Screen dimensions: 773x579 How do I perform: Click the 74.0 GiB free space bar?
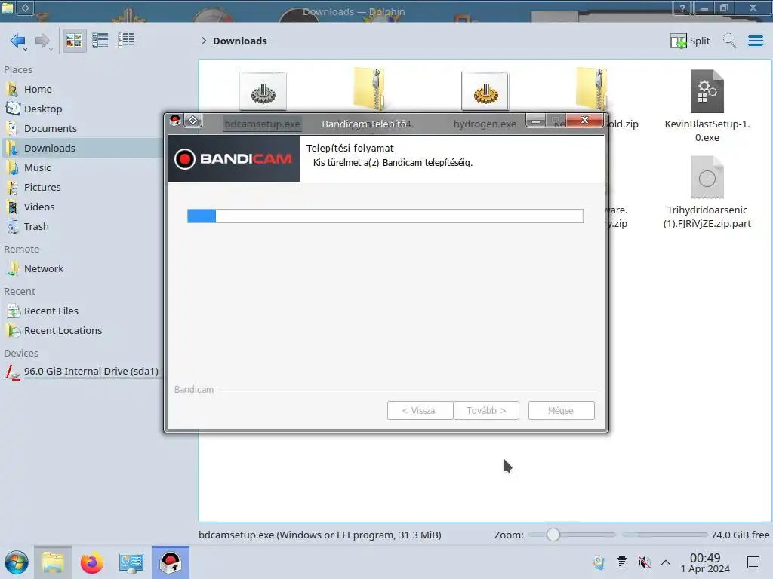664,535
